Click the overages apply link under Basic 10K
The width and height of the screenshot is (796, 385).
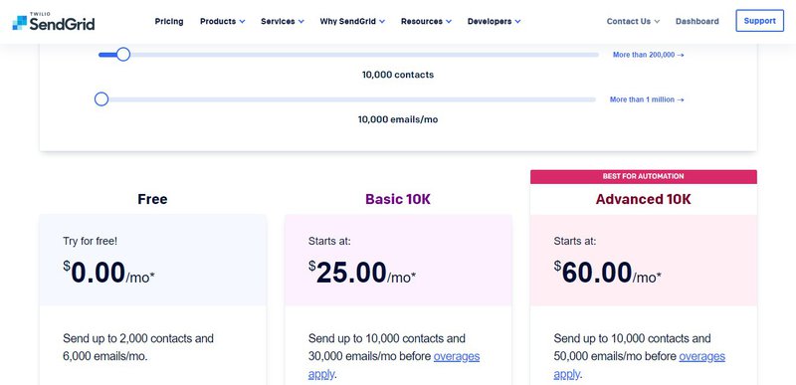click(394, 365)
